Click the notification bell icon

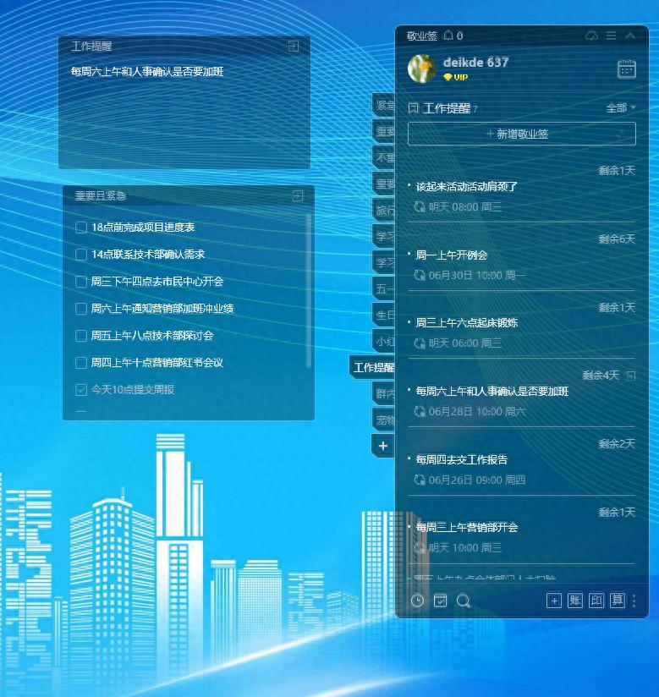pyautogui.click(x=448, y=36)
